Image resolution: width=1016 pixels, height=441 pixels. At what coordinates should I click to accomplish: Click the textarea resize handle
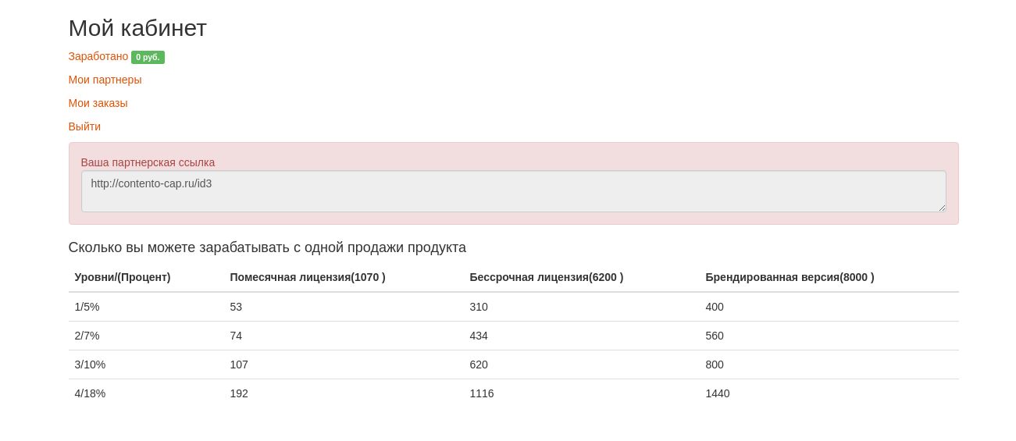tap(942, 208)
